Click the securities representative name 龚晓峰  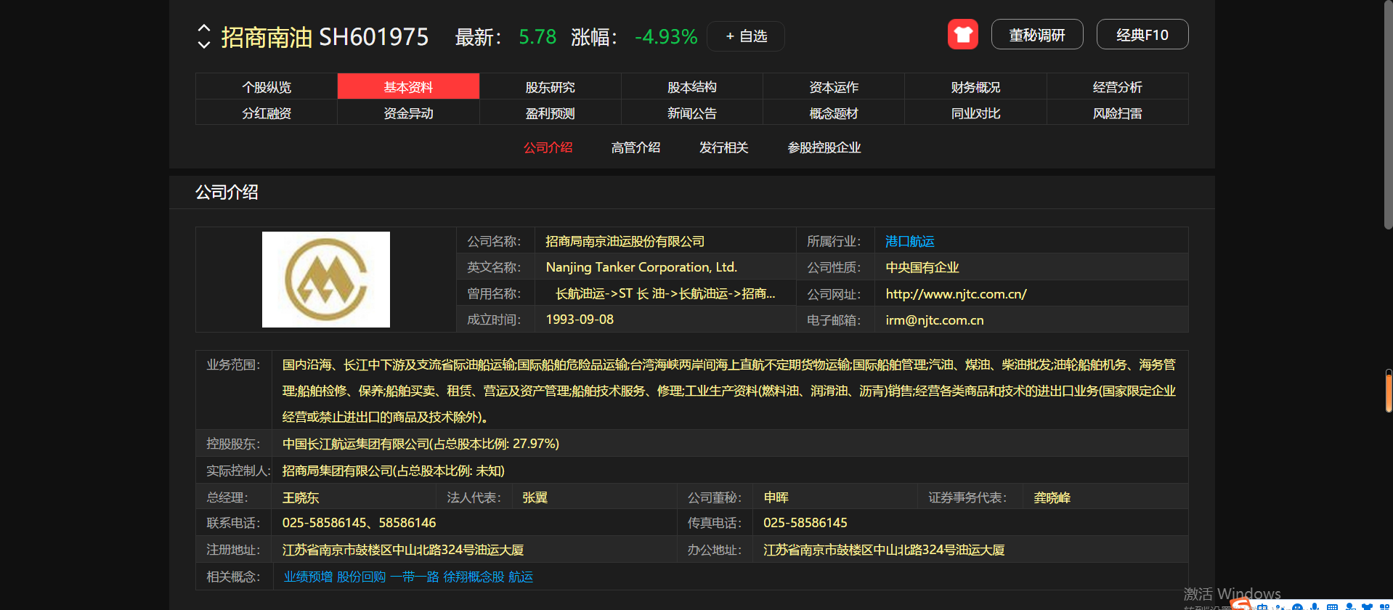point(1052,497)
